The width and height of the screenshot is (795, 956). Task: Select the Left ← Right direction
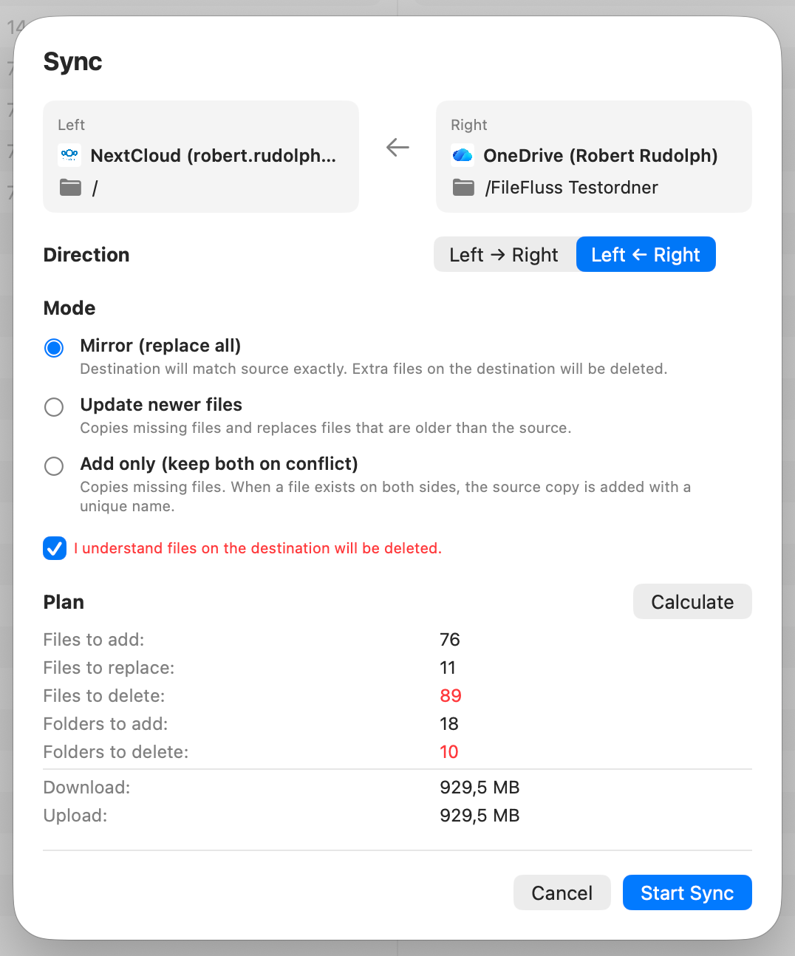pos(646,254)
